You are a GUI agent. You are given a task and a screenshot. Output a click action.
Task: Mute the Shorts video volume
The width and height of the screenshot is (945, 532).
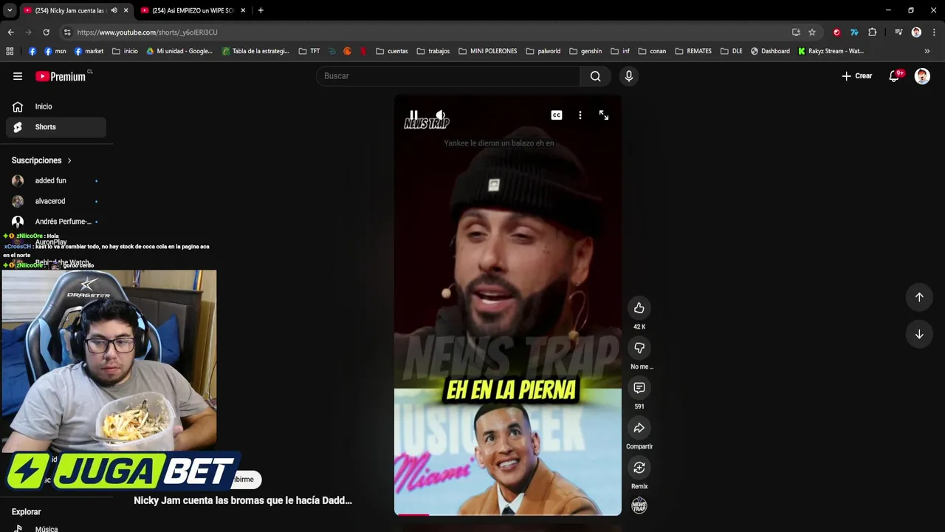click(440, 115)
